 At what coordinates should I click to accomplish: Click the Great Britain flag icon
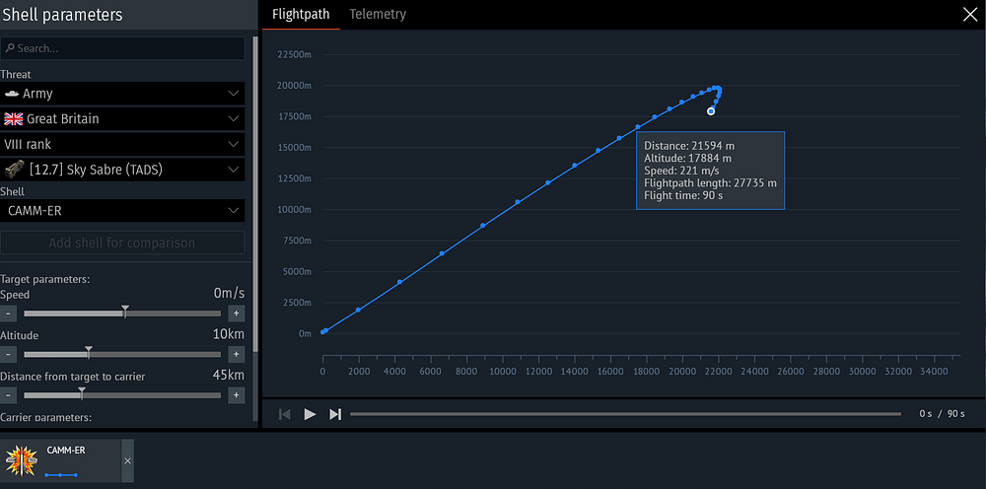pyautogui.click(x=13, y=118)
